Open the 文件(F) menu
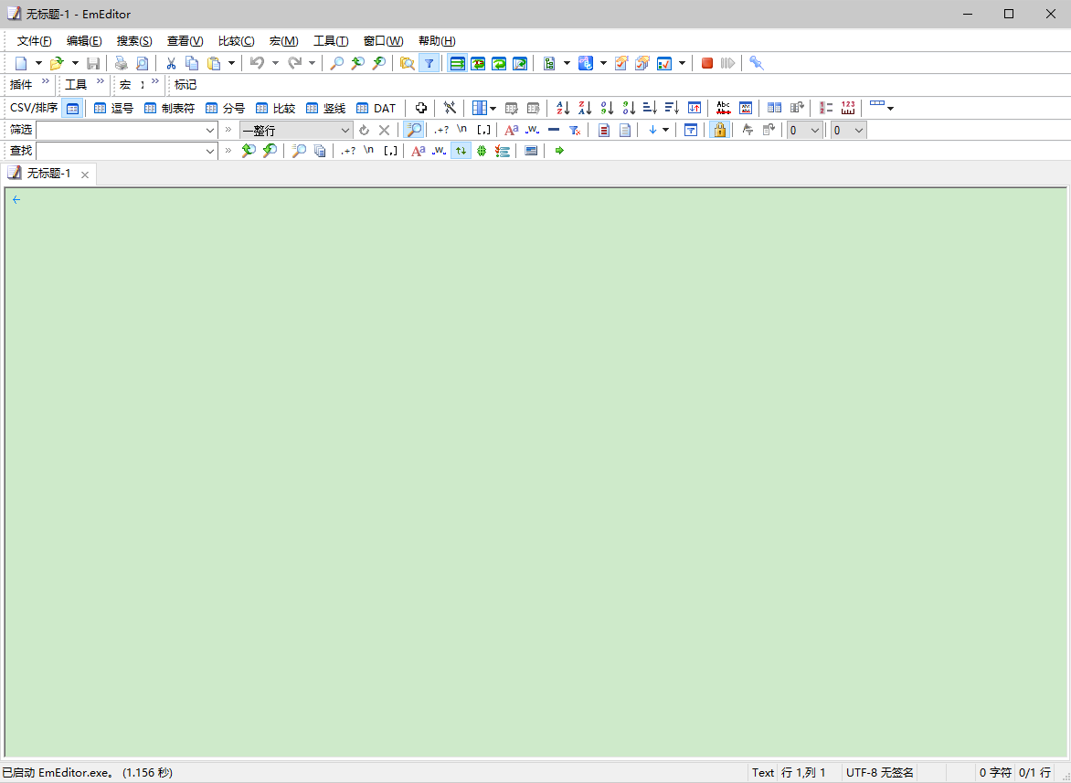Image resolution: width=1071 pixels, height=783 pixels. 34,41
